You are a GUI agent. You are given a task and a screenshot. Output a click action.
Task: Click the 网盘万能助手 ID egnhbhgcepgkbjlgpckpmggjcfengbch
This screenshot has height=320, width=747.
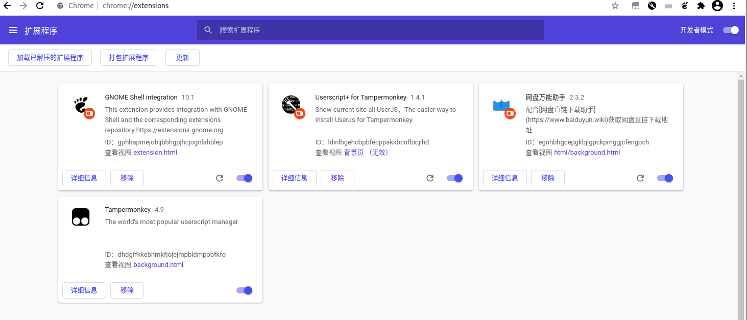pyautogui.click(x=588, y=142)
